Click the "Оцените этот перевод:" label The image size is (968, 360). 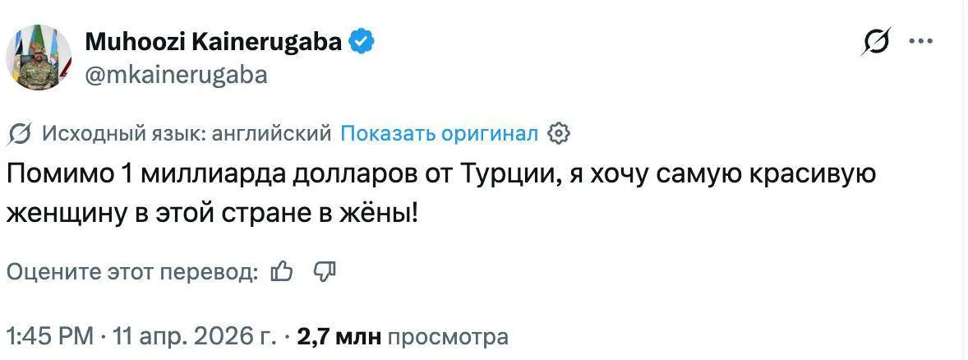point(132,272)
